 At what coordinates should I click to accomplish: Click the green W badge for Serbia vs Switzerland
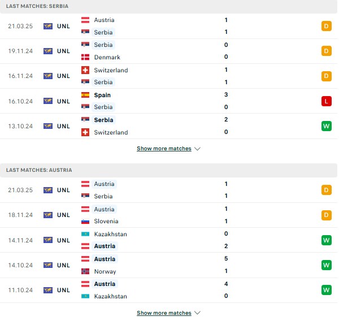point(326,126)
